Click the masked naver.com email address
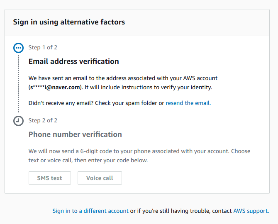278x224 pixels. 55,88
